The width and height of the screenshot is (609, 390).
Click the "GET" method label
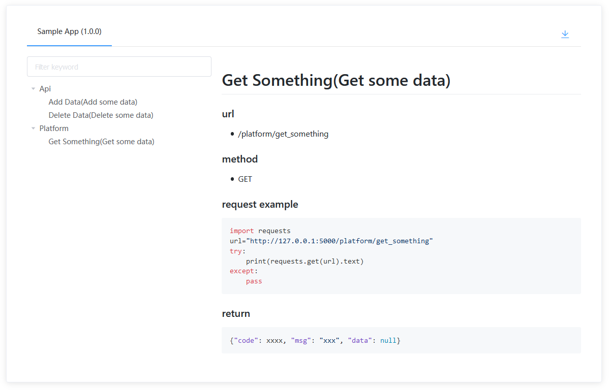(245, 179)
